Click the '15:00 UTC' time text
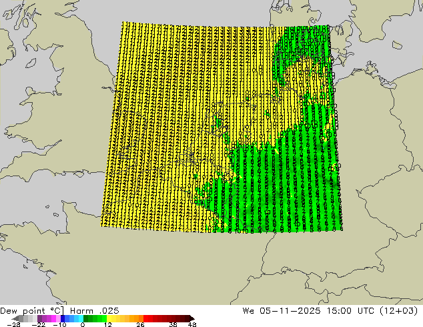The height and width of the screenshot is (327, 423). pyautogui.click(x=350, y=310)
